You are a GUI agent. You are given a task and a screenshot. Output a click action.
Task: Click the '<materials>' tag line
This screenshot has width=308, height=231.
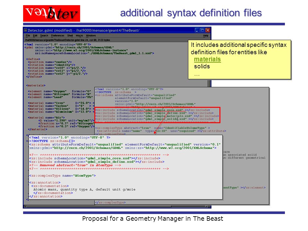tap(36, 85)
